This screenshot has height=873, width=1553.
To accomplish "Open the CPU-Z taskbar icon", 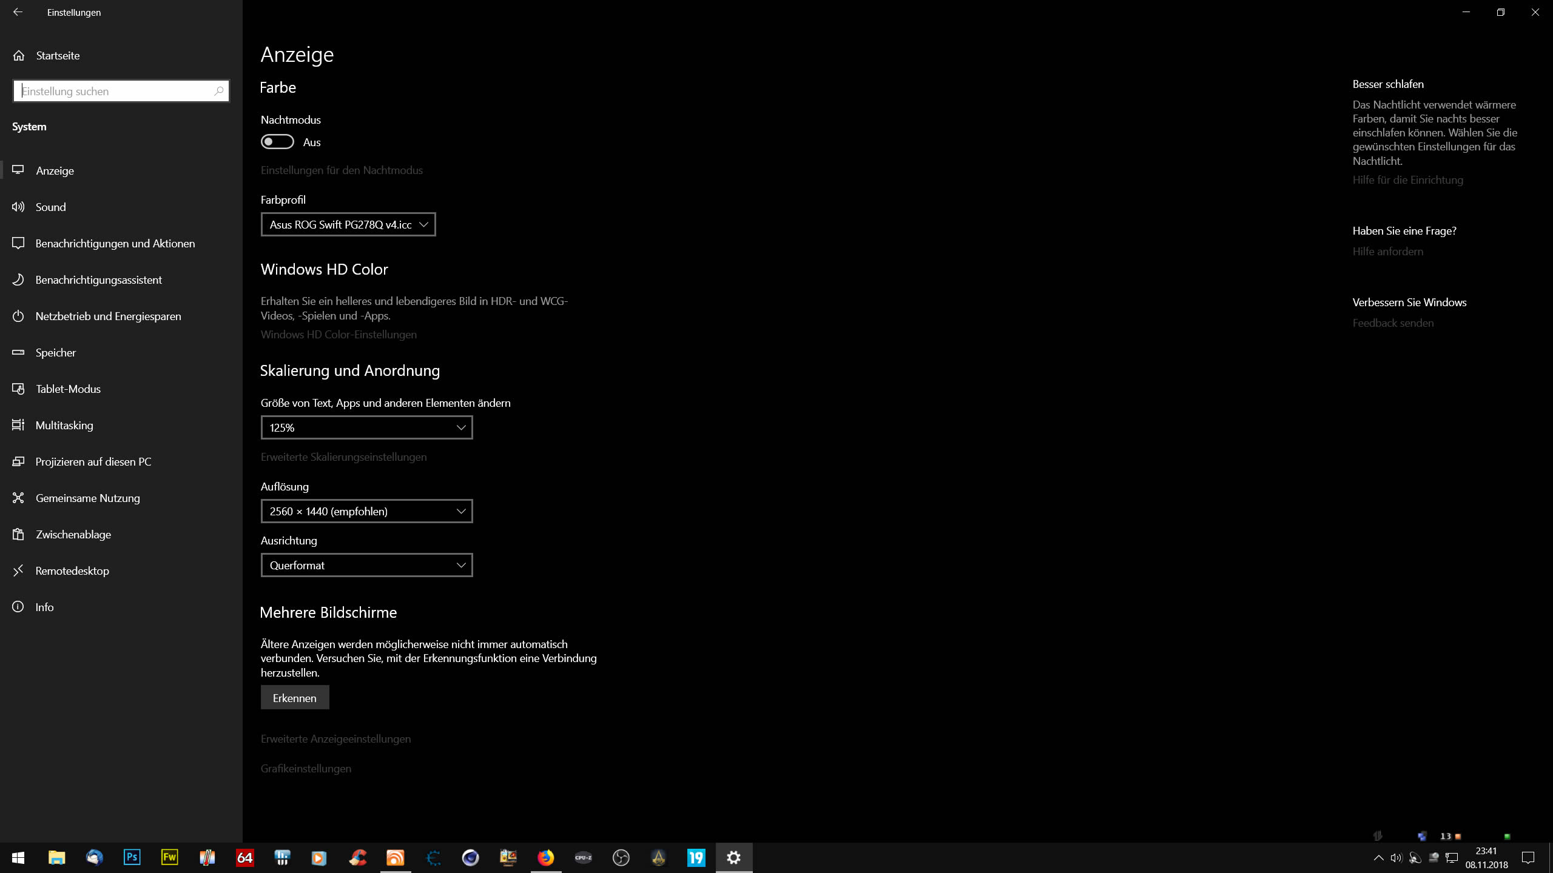I will pos(583,857).
